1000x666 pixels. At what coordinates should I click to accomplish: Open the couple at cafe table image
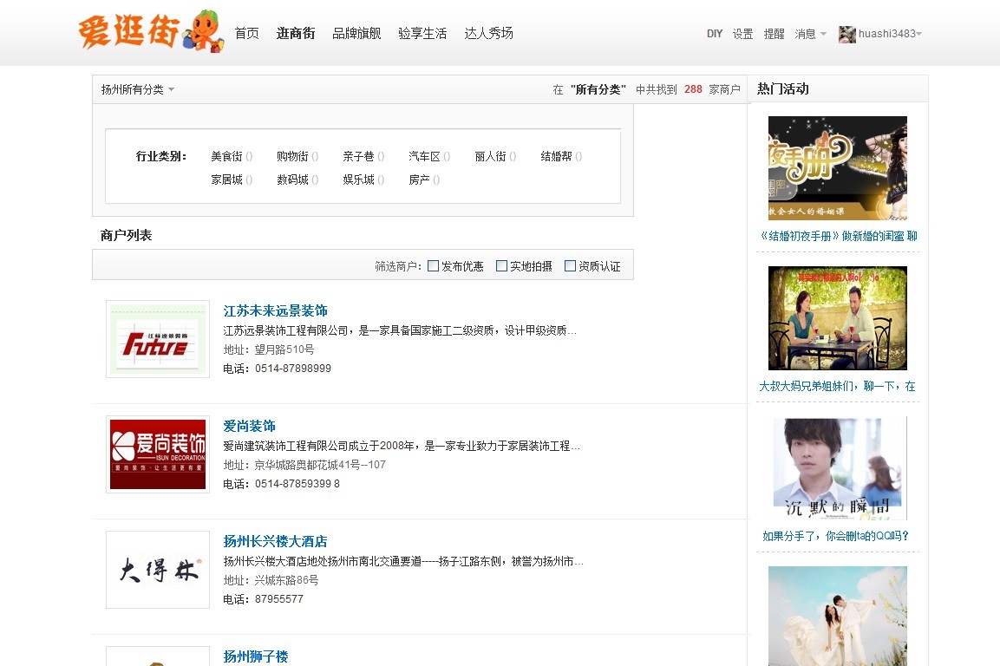coord(837,317)
